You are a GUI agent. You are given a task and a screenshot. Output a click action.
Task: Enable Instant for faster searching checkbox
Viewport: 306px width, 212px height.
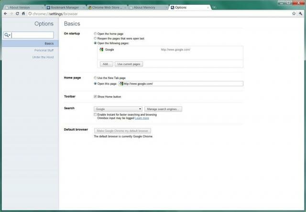coord(95,114)
